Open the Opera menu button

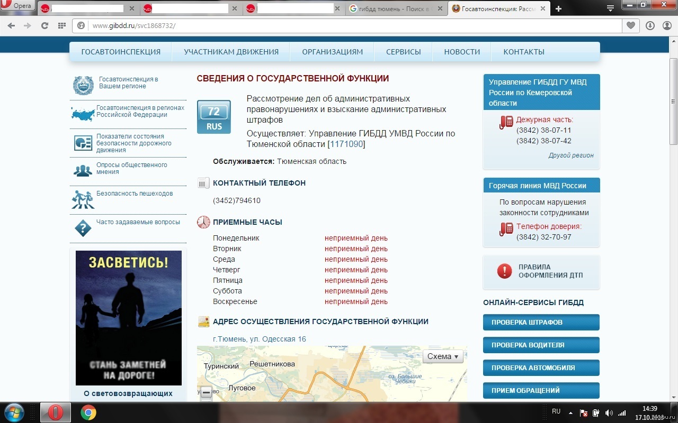click(18, 6)
